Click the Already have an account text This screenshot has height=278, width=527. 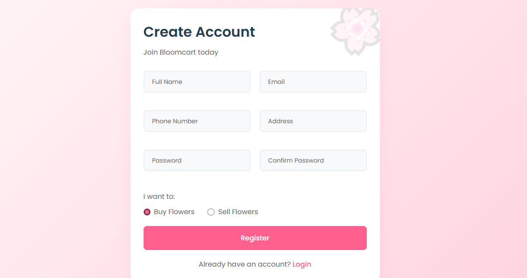click(x=244, y=264)
